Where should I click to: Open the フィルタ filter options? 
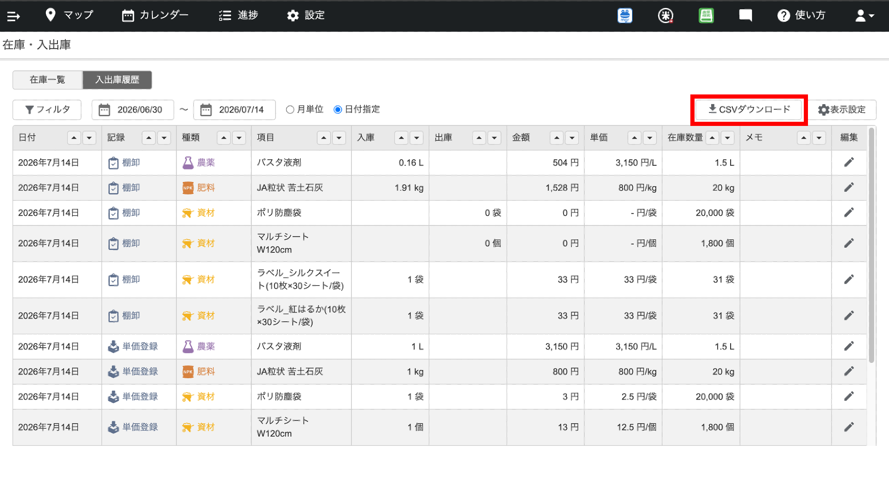(x=47, y=110)
